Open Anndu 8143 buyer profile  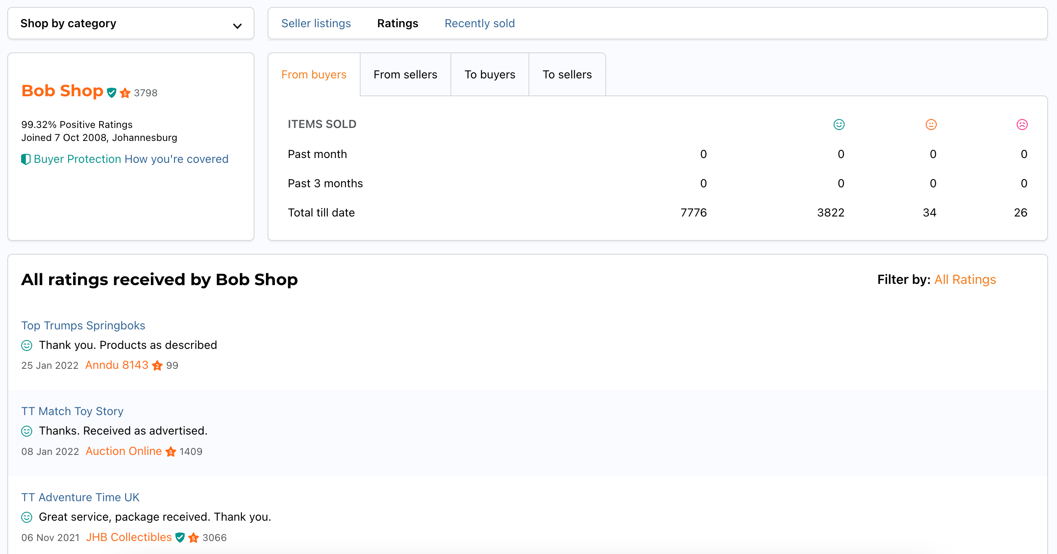pyautogui.click(x=117, y=365)
